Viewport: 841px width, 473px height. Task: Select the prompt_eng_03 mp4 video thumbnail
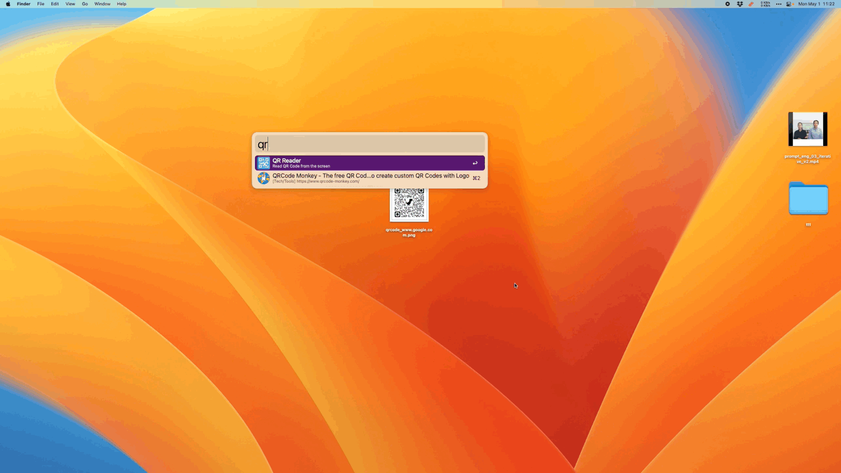[x=807, y=129]
